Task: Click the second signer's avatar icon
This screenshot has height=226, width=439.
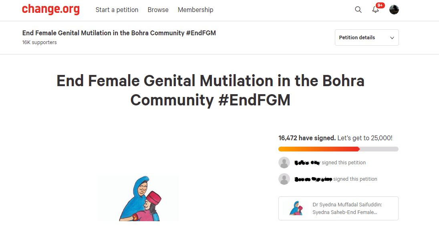Action: coord(284,179)
